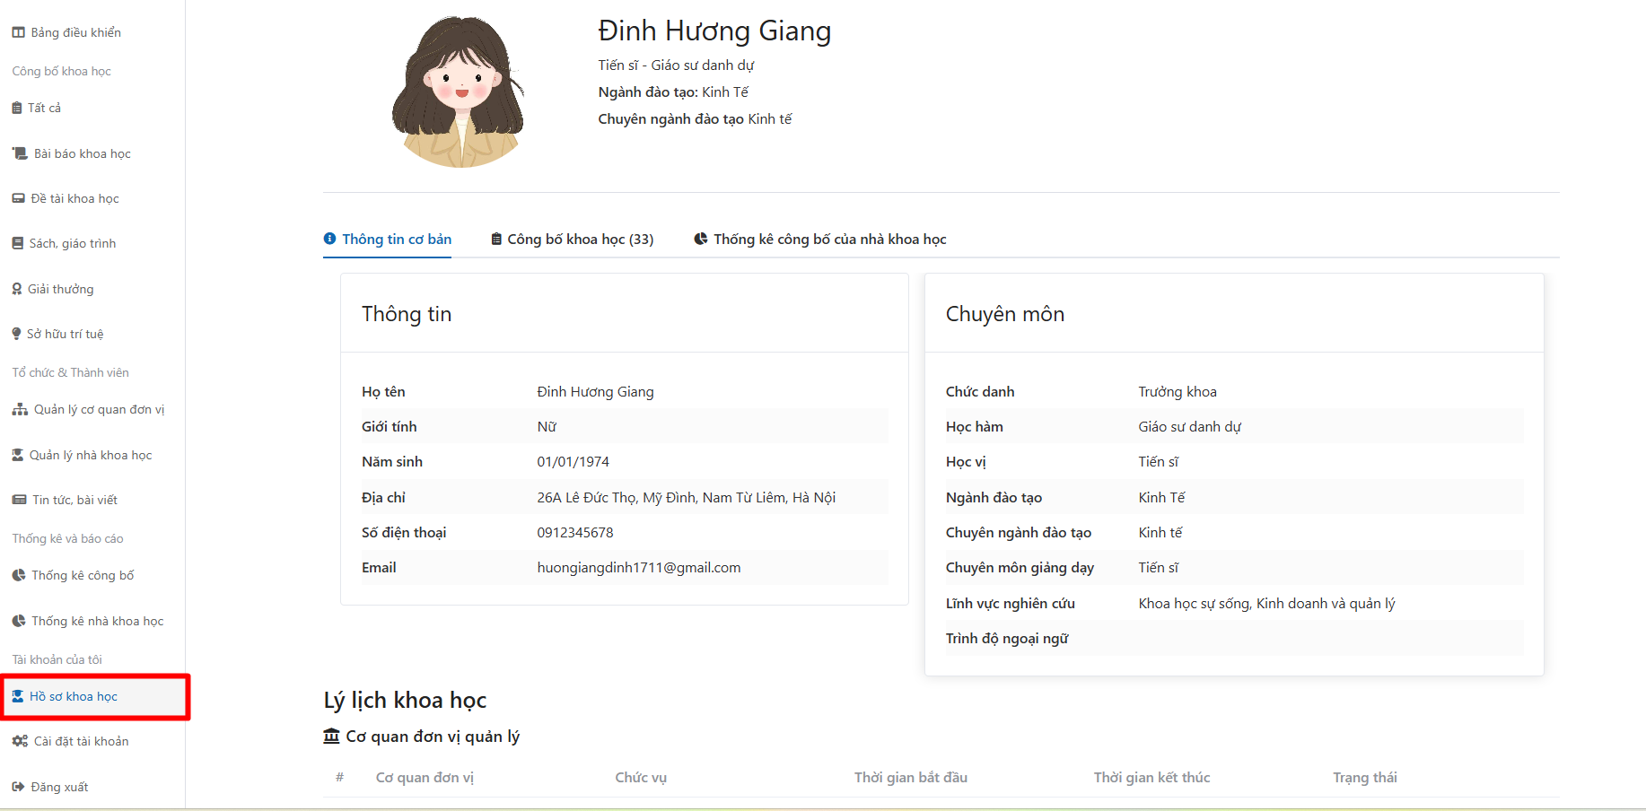Select the Thống kê nhà khoa học icon

click(18, 620)
